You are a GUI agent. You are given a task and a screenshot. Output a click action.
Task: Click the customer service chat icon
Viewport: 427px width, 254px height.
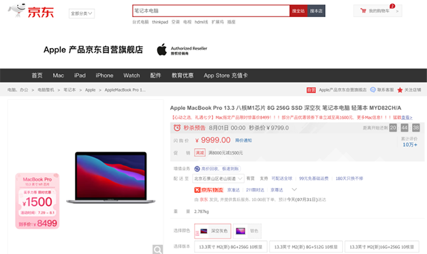click(373, 89)
